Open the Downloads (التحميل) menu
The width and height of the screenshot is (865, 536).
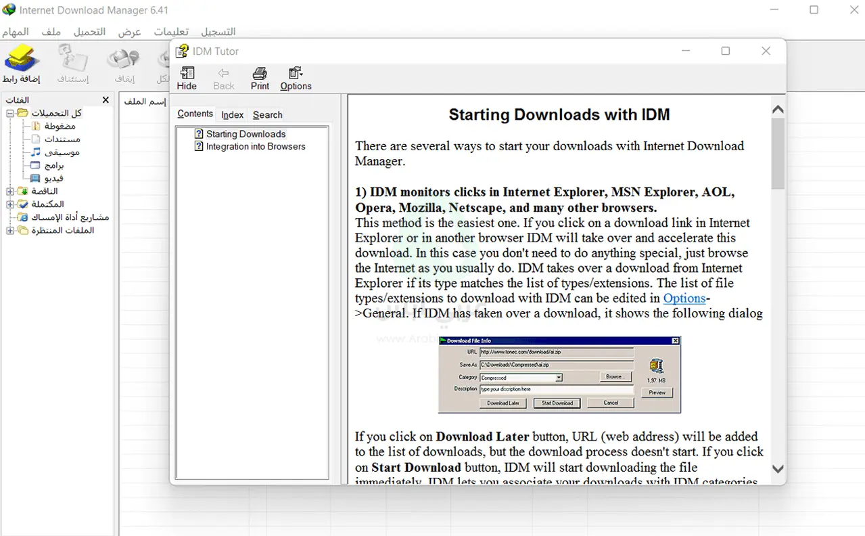point(89,32)
